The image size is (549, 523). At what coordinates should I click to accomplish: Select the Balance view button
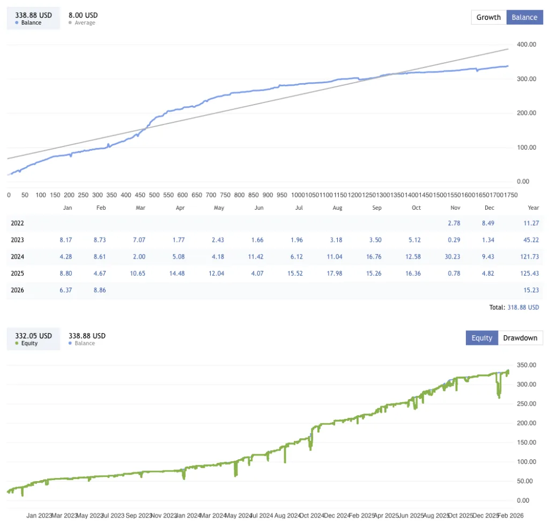(524, 17)
